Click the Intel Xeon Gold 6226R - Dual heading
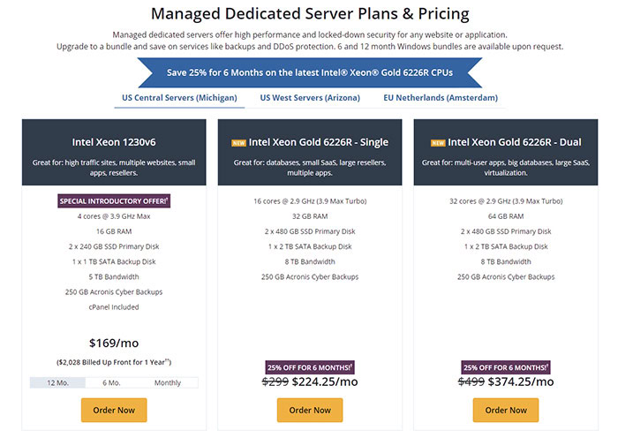Screen dimensions: 618x438 (x=514, y=141)
